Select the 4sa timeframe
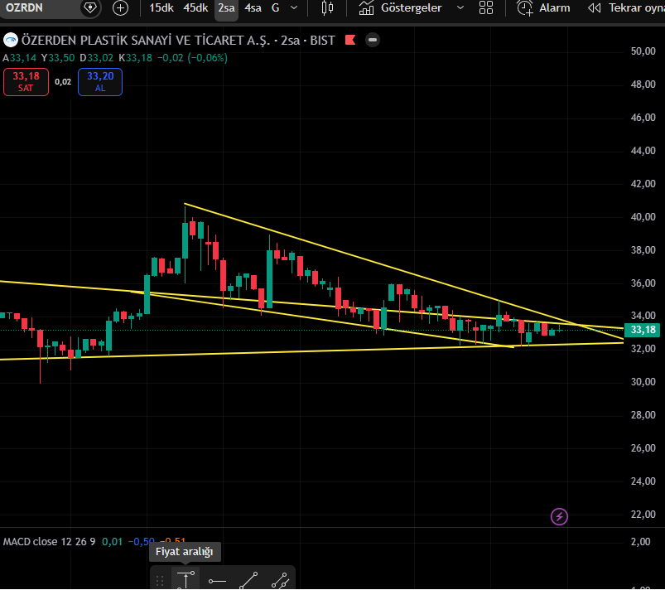665x590 pixels. click(x=253, y=7)
